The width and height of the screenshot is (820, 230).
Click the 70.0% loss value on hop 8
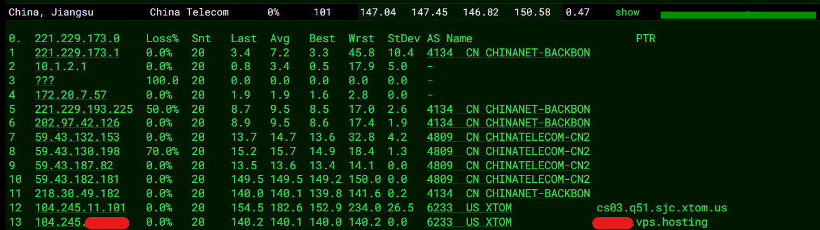[x=162, y=151]
